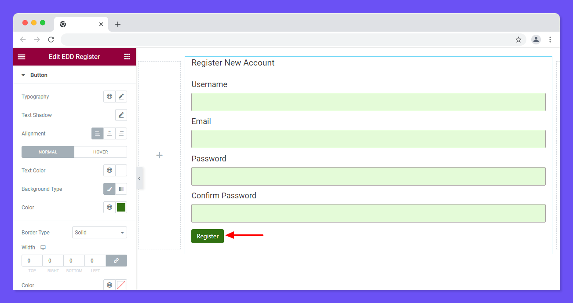Screen dimensions: 573x303
Task: Toggle responsive device mode for Width
Action: [43, 247]
